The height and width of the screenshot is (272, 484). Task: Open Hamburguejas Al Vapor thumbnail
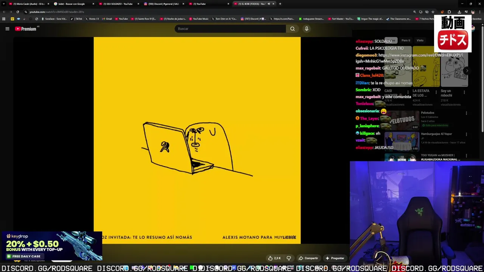(402, 141)
